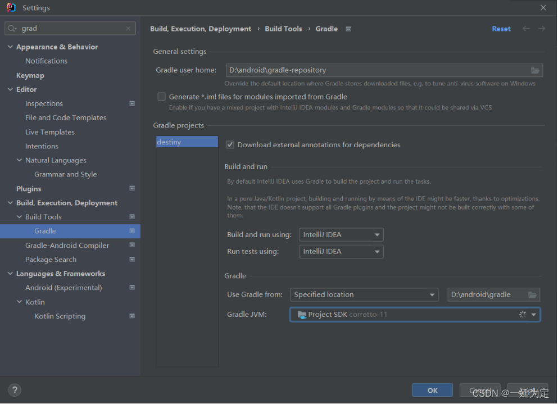The width and height of the screenshot is (558, 404).
Task: Open Build and run using dropdown
Action: (x=341, y=235)
